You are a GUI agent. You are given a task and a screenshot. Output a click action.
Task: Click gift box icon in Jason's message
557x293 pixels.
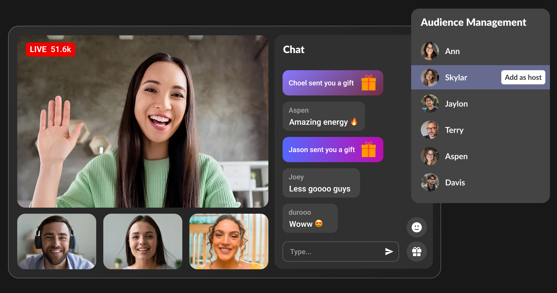(368, 150)
